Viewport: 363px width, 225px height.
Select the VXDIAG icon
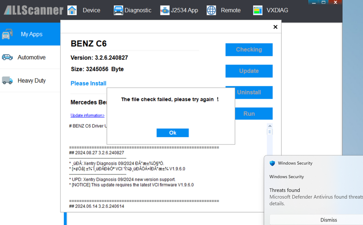(x=258, y=11)
